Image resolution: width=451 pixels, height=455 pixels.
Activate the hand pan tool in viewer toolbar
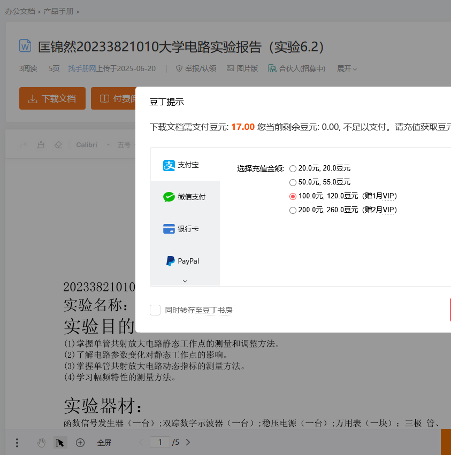tap(41, 443)
